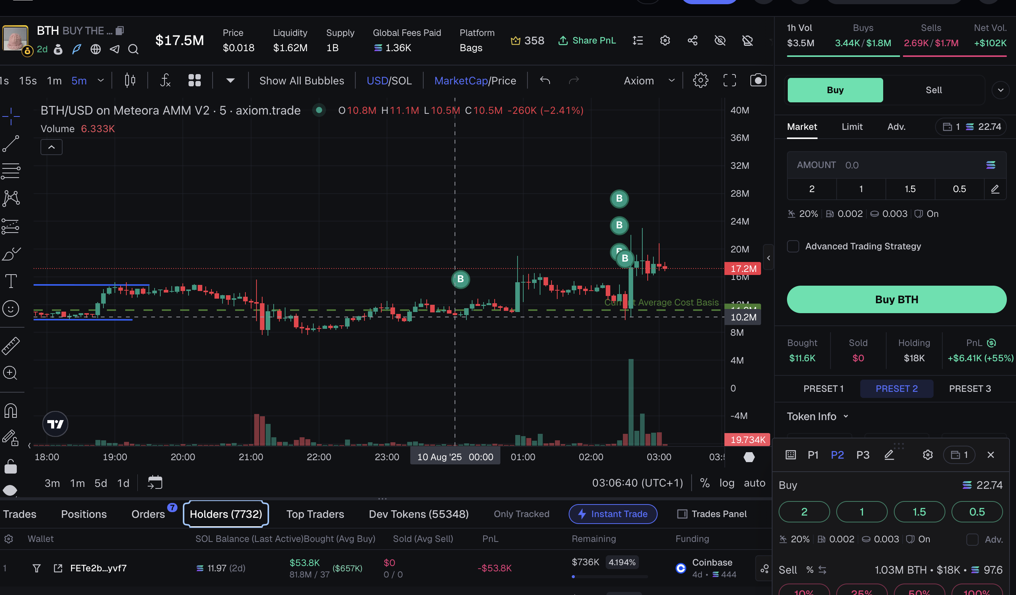The image size is (1016, 595).
Task: Toggle the log scale mode
Action: [727, 483]
